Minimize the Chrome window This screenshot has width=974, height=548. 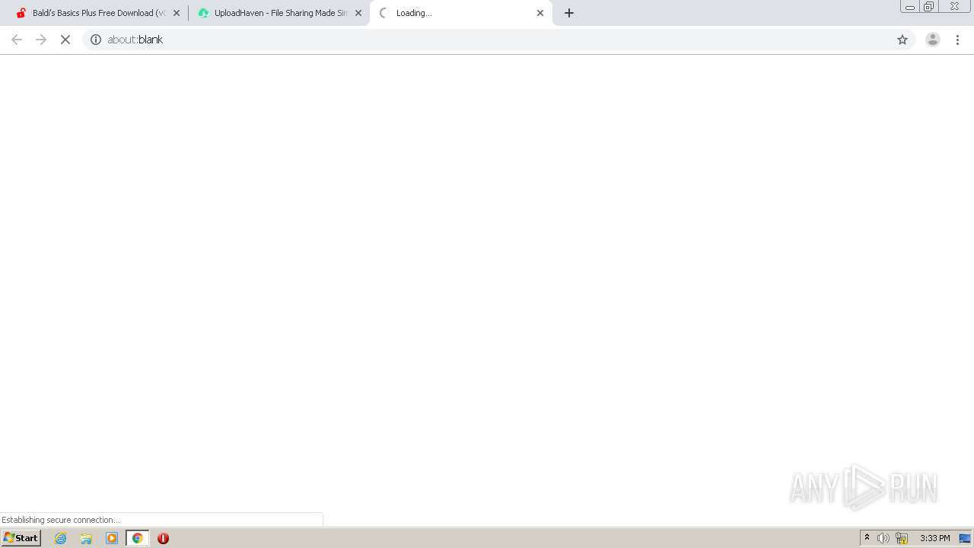coord(910,7)
